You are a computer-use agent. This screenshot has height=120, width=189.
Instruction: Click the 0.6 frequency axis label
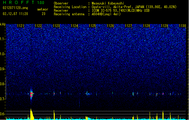point(3,114)
